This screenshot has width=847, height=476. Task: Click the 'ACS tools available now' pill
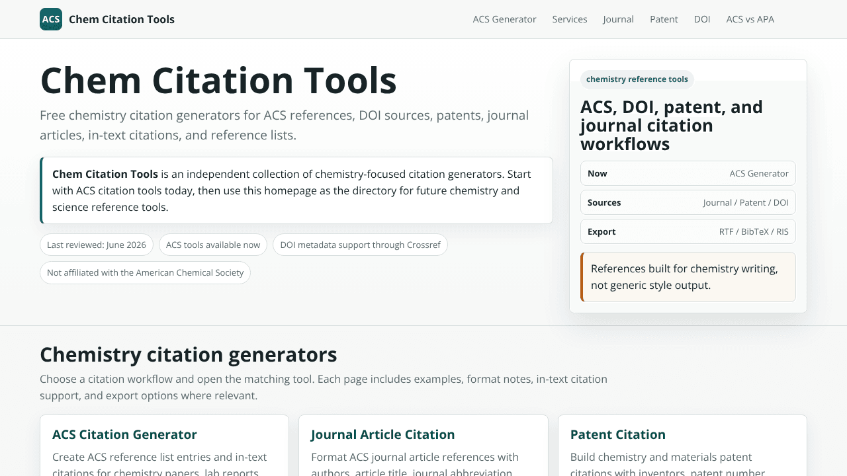(213, 245)
